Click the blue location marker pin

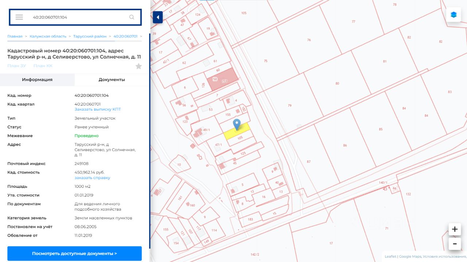coord(237,124)
